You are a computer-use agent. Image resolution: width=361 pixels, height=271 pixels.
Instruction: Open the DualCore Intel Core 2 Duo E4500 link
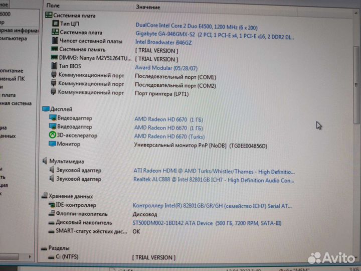click(x=197, y=27)
